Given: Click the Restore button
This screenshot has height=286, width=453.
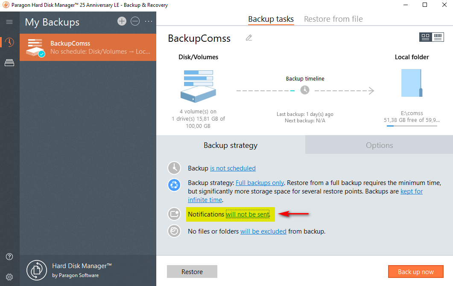Looking at the screenshot, I should 192,272.
